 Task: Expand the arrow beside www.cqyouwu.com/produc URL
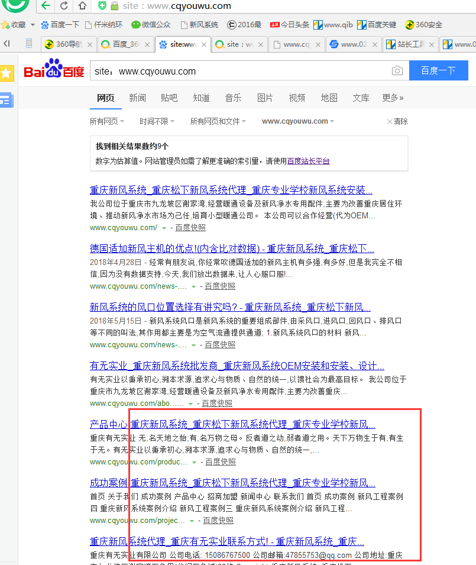195,462
